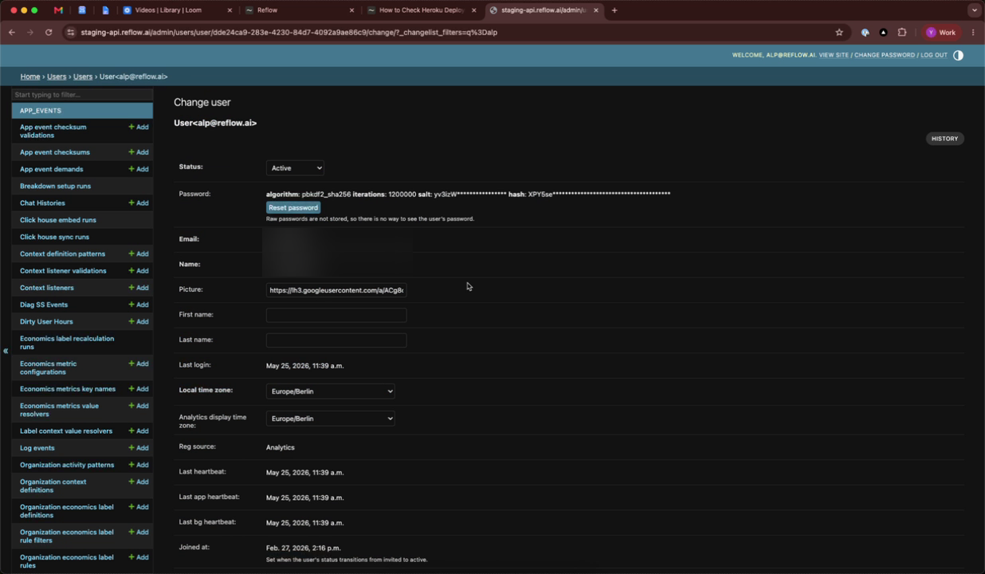Click CHANGE PASSWORD in the header
This screenshot has width=985, height=574.
click(885, 55)
